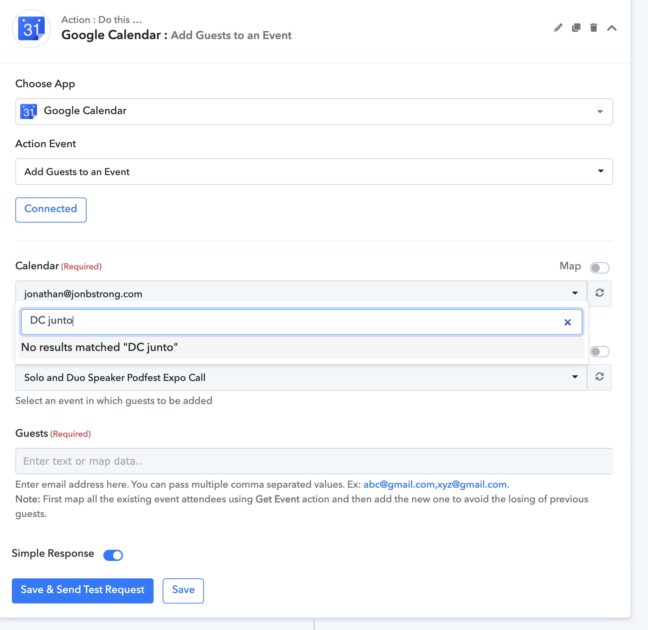The height and width of the screenshot is (630, 648).
Task: Click the Add Guests to an Event title
Action: coord(231,35)
